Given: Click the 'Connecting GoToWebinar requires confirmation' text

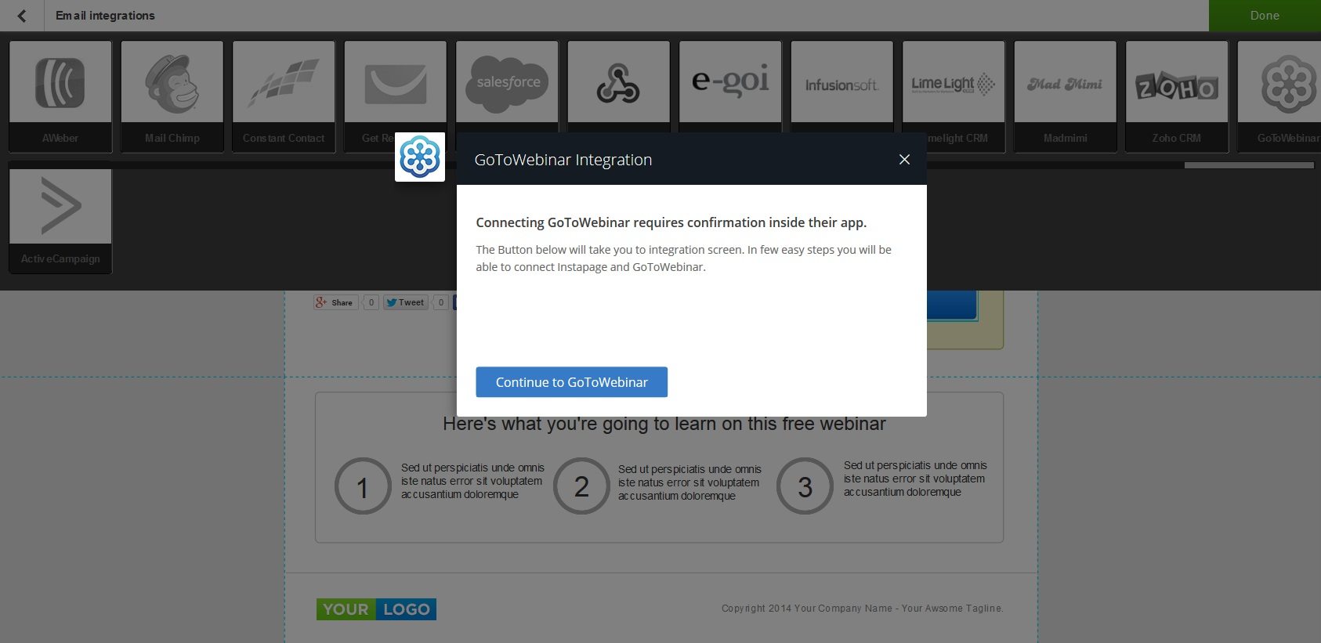Looking at the screenshot, I should [671, 222].
